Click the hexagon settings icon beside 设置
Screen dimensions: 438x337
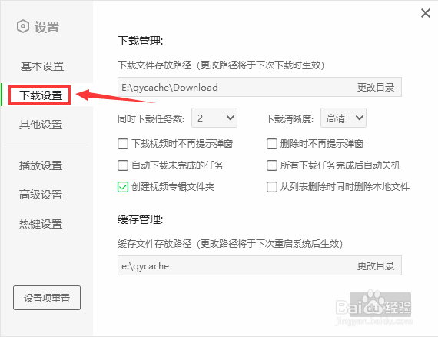click(23, 27)
